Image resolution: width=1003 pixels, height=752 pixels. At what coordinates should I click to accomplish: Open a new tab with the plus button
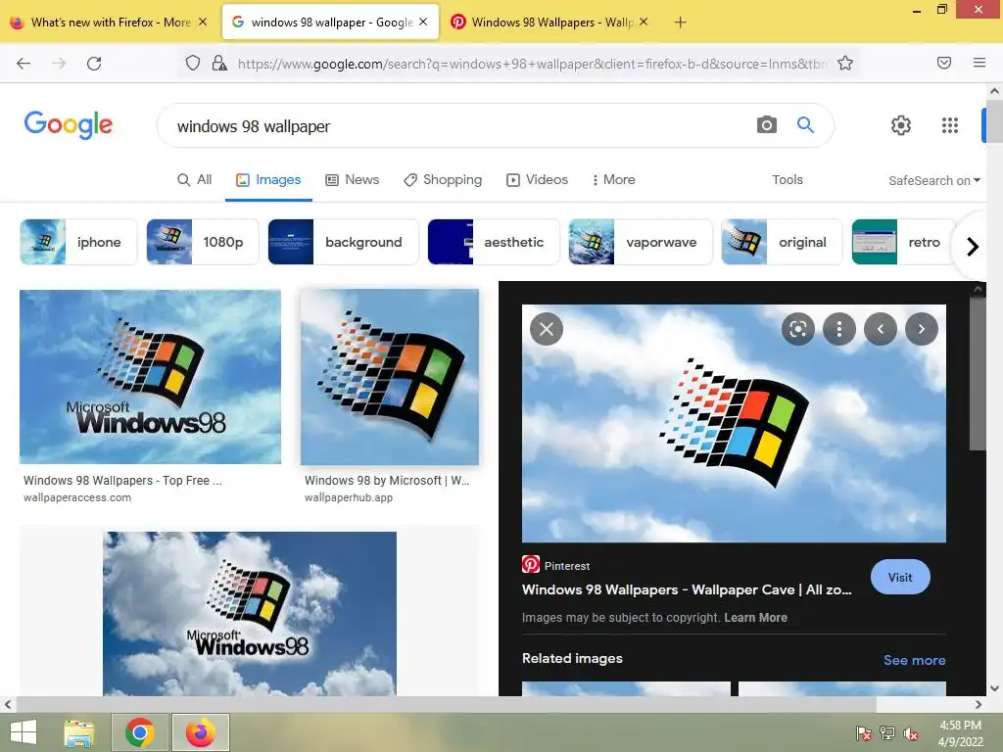680,23
